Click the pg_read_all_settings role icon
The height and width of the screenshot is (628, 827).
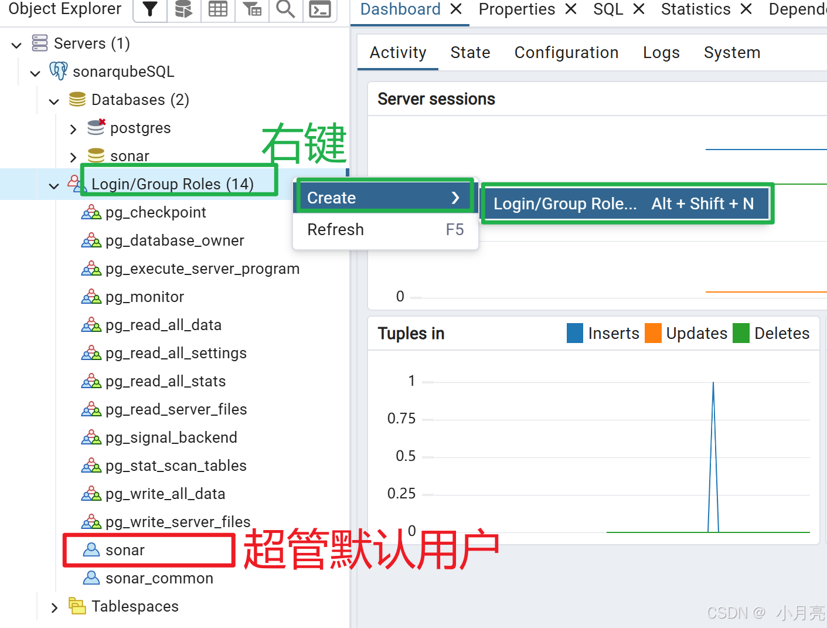[91, 353]
